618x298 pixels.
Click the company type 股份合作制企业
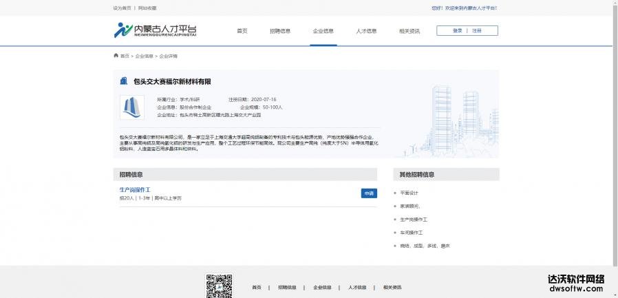[195, 107]
